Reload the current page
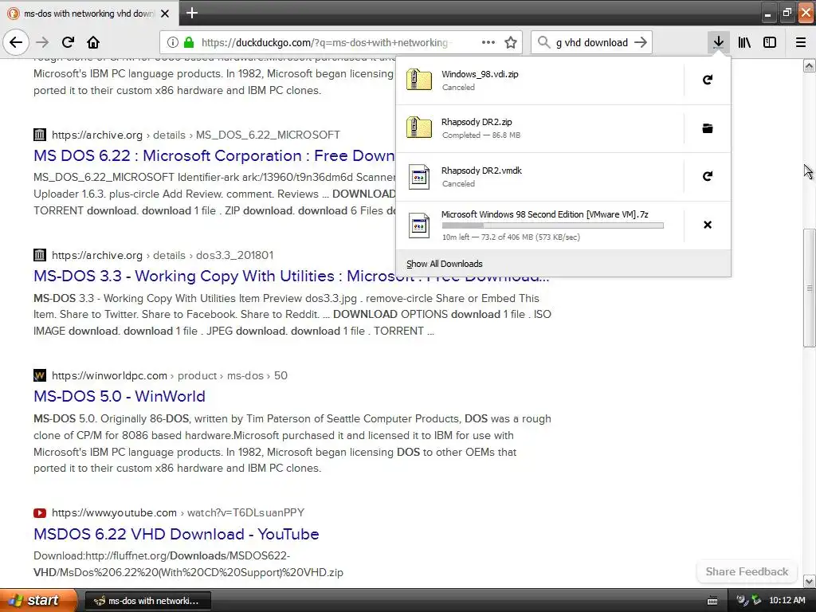This screenshot has width=816, height=612. coord(68,42)
